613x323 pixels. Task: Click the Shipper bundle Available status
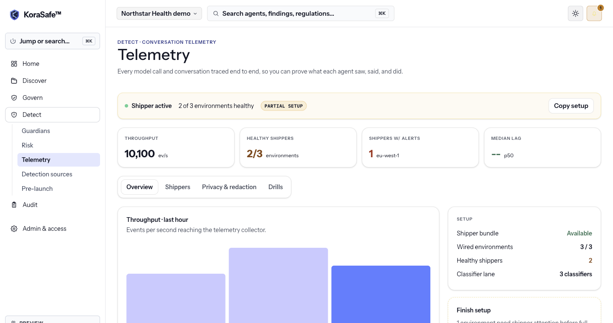click(579, 233)
